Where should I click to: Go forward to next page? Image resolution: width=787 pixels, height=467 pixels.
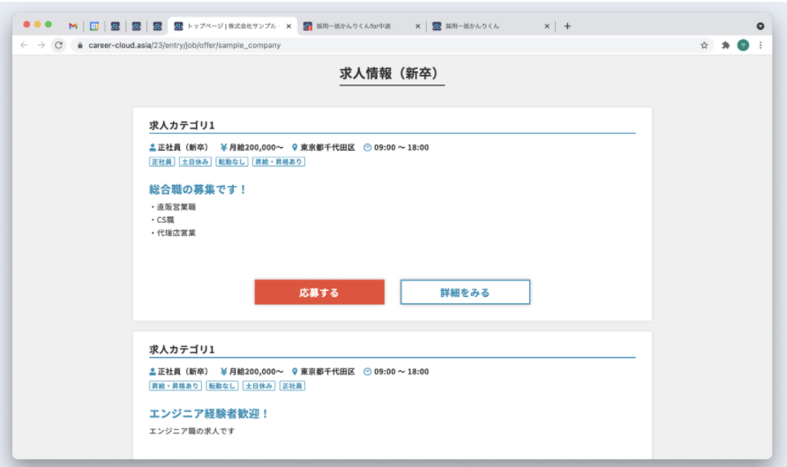pyautogui.click(x=41, y=45)
